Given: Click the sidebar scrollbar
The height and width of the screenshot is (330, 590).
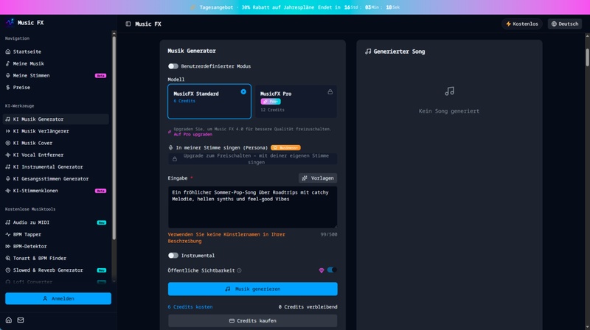Looking at the screenshot, I should click(x=114, y=138).
